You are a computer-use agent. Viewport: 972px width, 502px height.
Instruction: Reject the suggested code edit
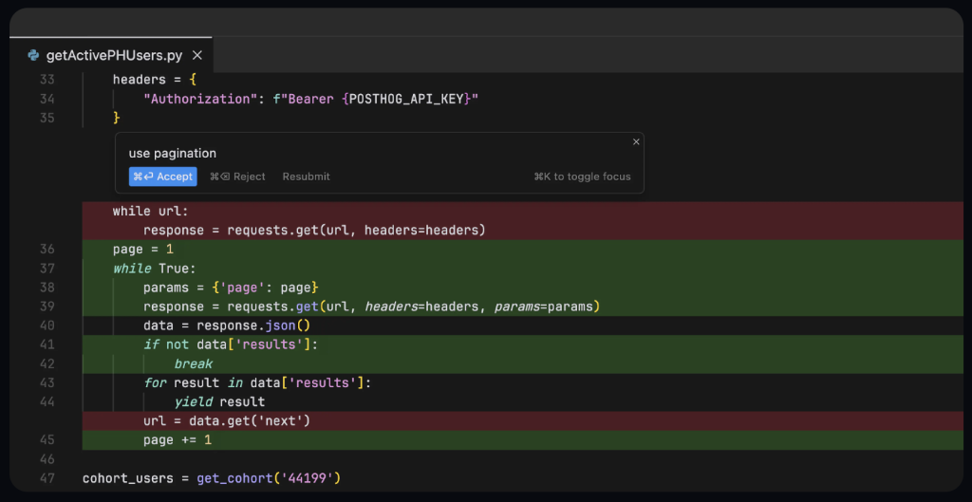click(x=237, y=177)
